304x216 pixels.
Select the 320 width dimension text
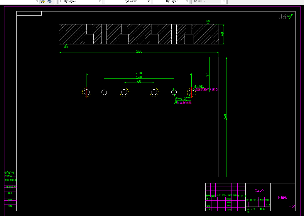[x=139, y=51]
